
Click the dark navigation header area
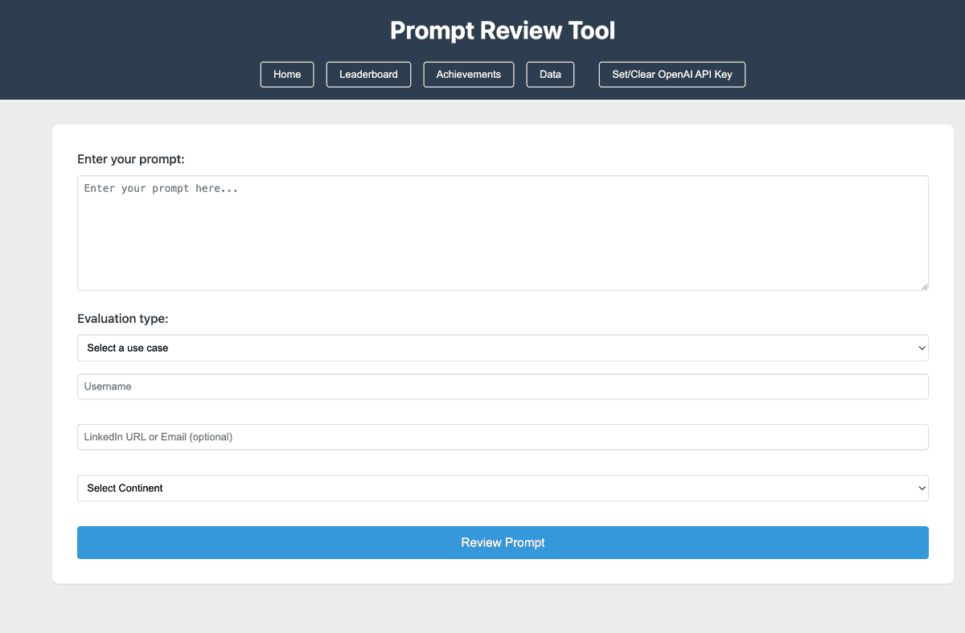(121, 32)
